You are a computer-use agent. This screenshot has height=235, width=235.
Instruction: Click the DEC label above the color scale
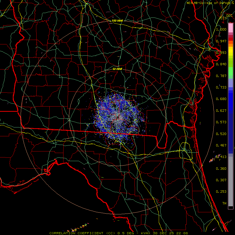coord(229,16)
